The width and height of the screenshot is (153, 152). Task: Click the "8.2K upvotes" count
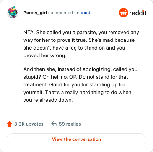coord(29,124)
